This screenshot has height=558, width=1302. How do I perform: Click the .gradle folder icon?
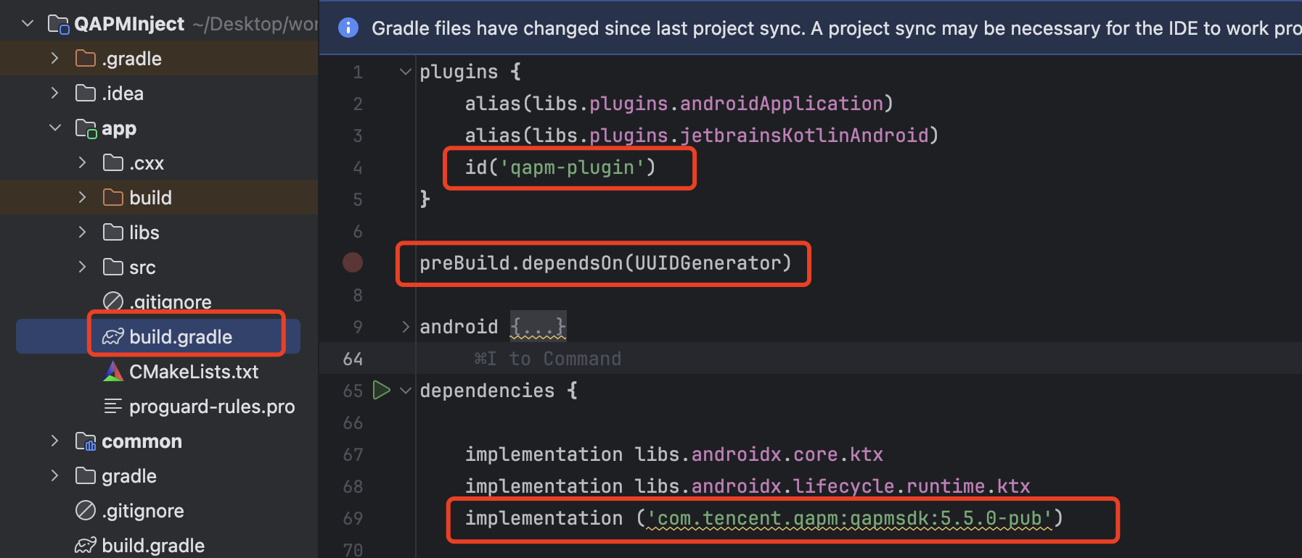pos(86,58)
